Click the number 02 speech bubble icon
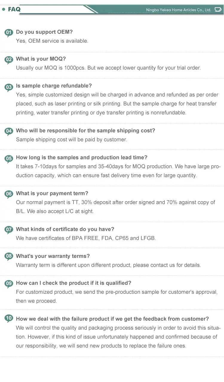Viewport: 224px width, 382px height. point(9,59)
